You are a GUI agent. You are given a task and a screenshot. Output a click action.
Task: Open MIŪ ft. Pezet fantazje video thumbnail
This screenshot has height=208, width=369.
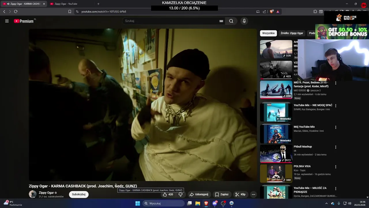point(276,90)
